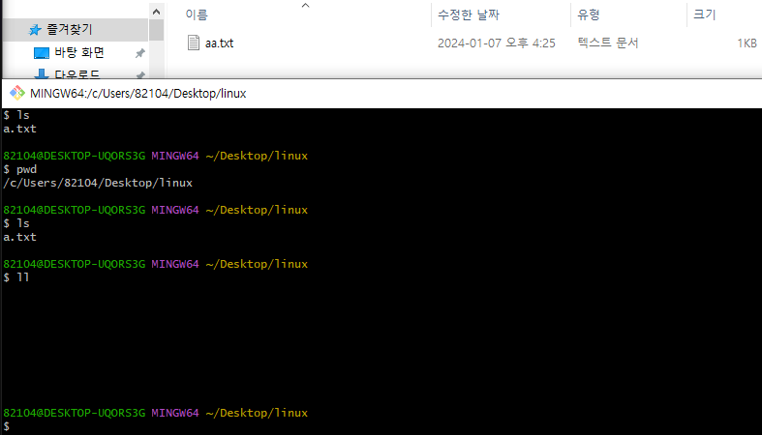The width and height of the screenshot is (762, 435).
Task: Click the 텍스트 문서 type cell
Action: coord(607,43)
